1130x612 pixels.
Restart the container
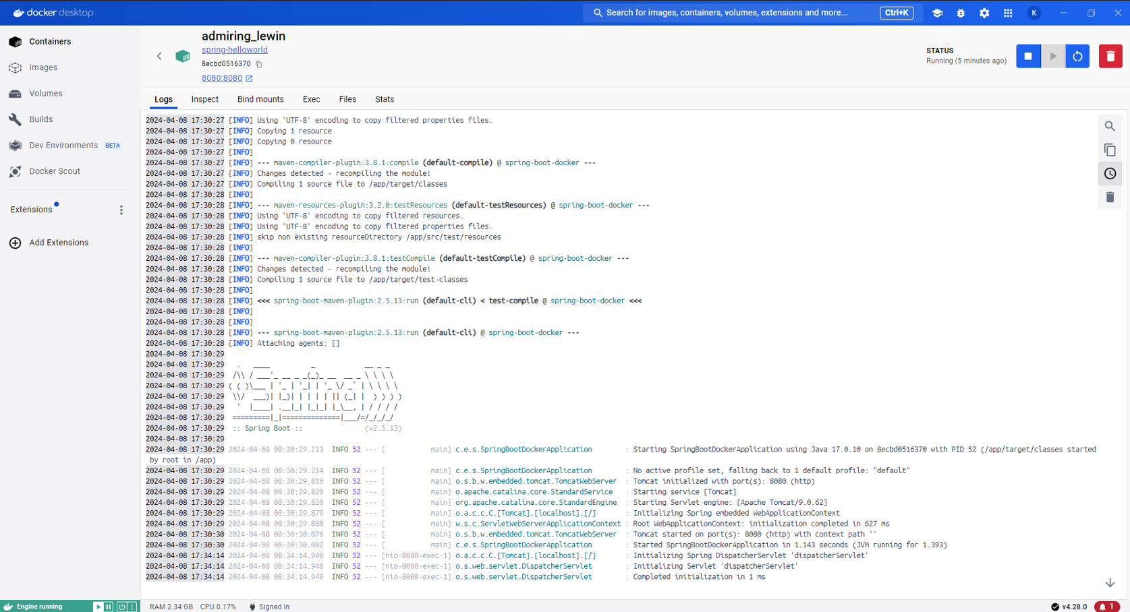point(1077,57)
